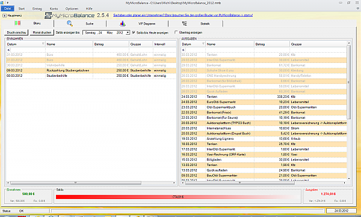Select the 'Internetanschluss' expense row
Image resolution: width=361 pixels, height=217 pixels.
click(x=264, y=128)
